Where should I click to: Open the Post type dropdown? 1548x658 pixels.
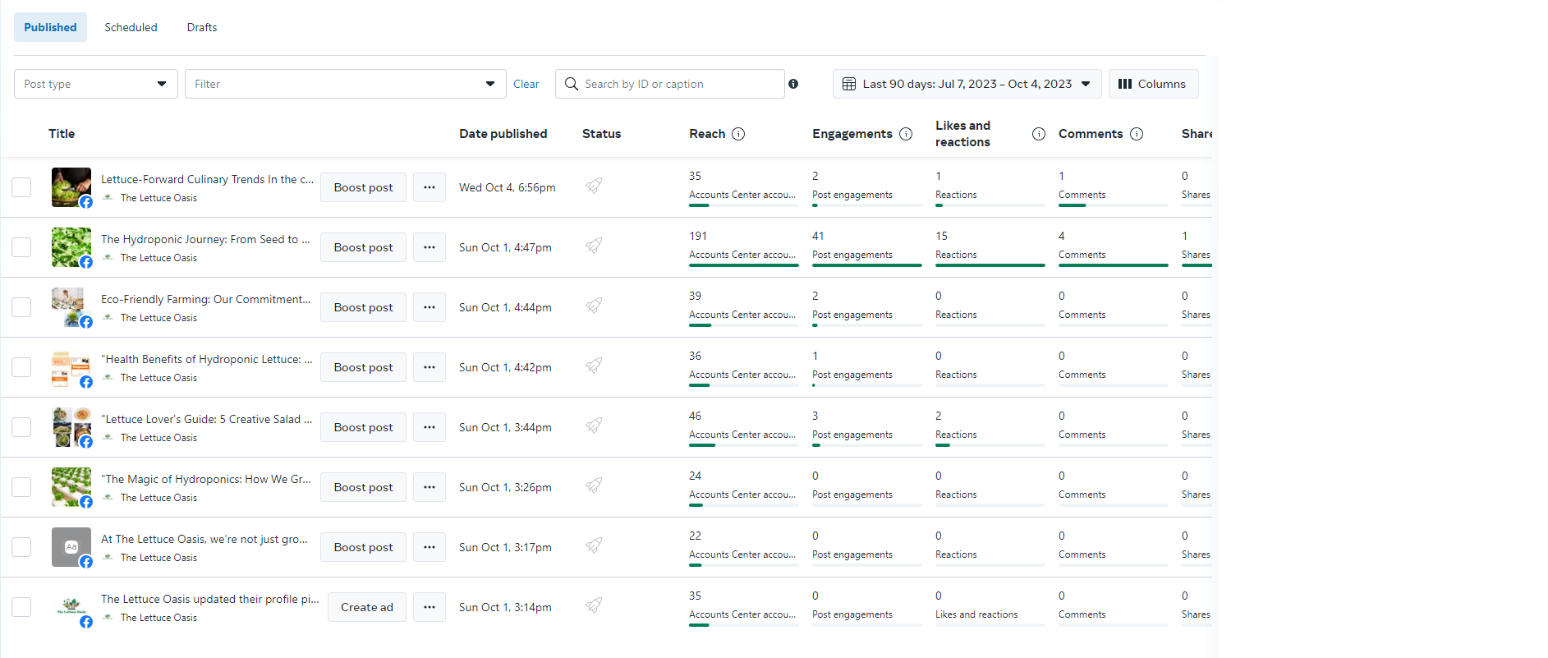coord(96,84)
